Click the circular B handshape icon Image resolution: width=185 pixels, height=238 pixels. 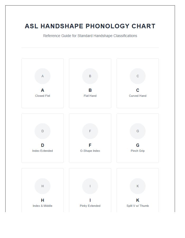[90, 76]
